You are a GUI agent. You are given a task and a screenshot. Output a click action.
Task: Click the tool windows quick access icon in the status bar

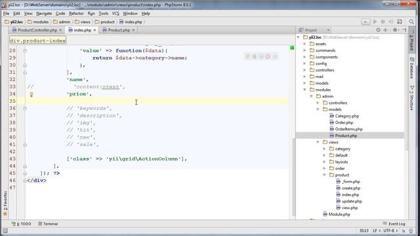[5, 231]
